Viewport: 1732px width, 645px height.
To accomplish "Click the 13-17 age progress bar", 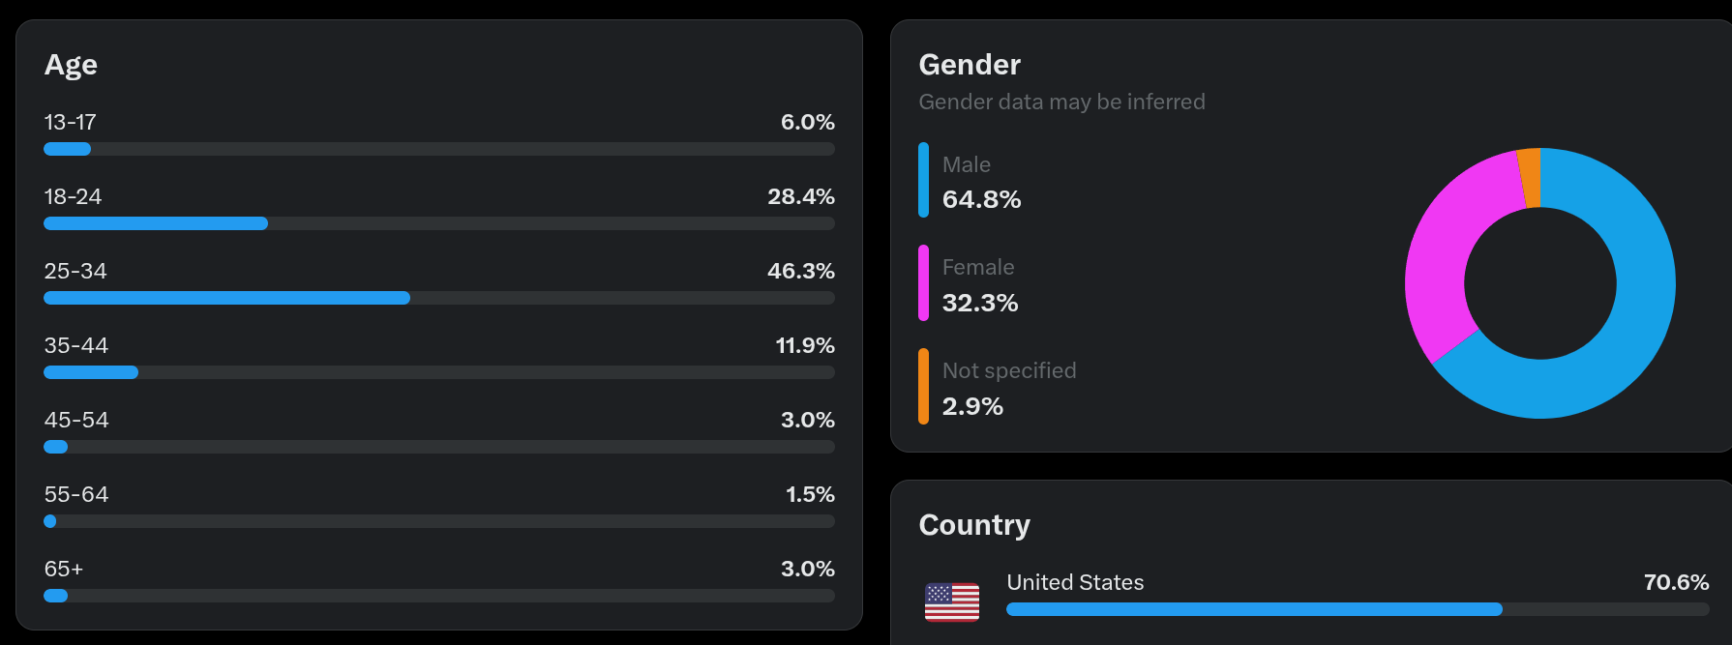I will (438, 149).
